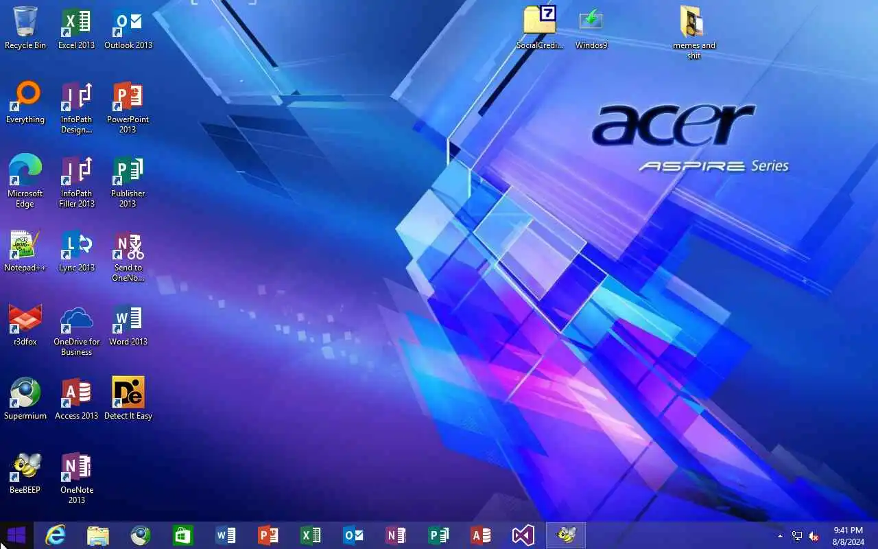Click the muted volume tray icon
Viewport: 878px width, 549px height.
pos(814,536)
